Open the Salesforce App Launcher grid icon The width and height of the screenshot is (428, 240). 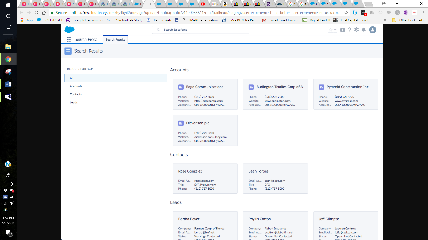(x=69, y=39)
